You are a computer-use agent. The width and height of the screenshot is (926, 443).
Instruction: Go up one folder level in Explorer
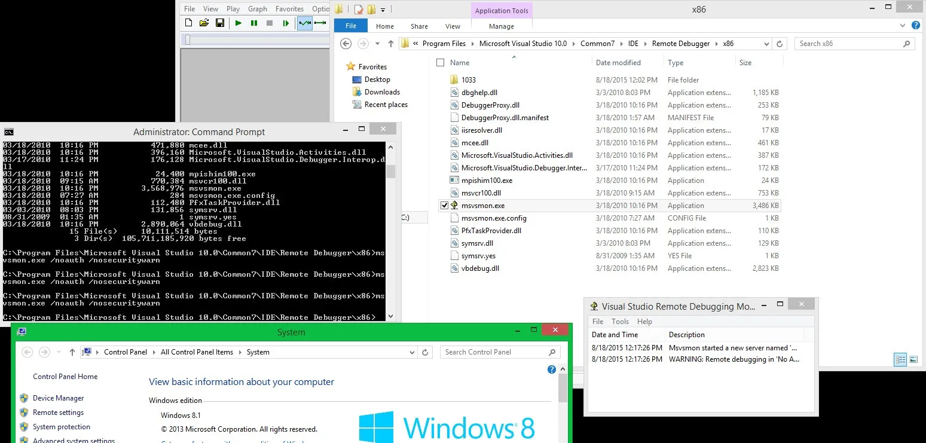coord(391,44)
